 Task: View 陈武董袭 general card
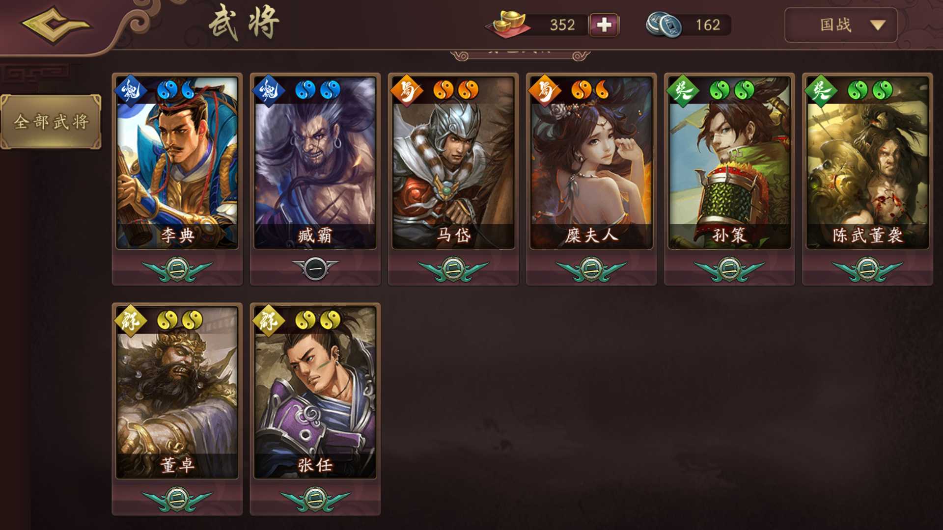point(867,162)
